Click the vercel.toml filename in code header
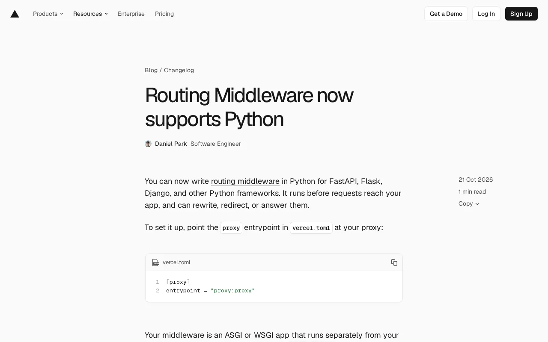Screen dimensions: 548x342 pyautogui.click(x=176, y=262)
